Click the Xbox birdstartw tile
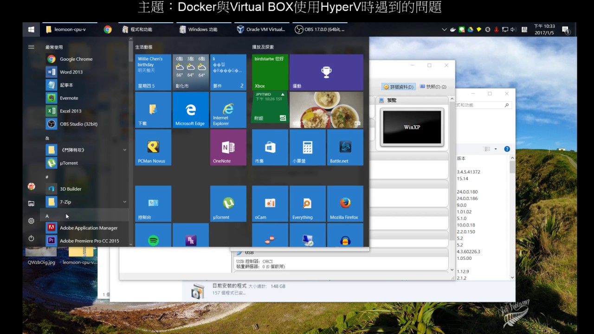The image size is (594, 334). coord(270,72)
